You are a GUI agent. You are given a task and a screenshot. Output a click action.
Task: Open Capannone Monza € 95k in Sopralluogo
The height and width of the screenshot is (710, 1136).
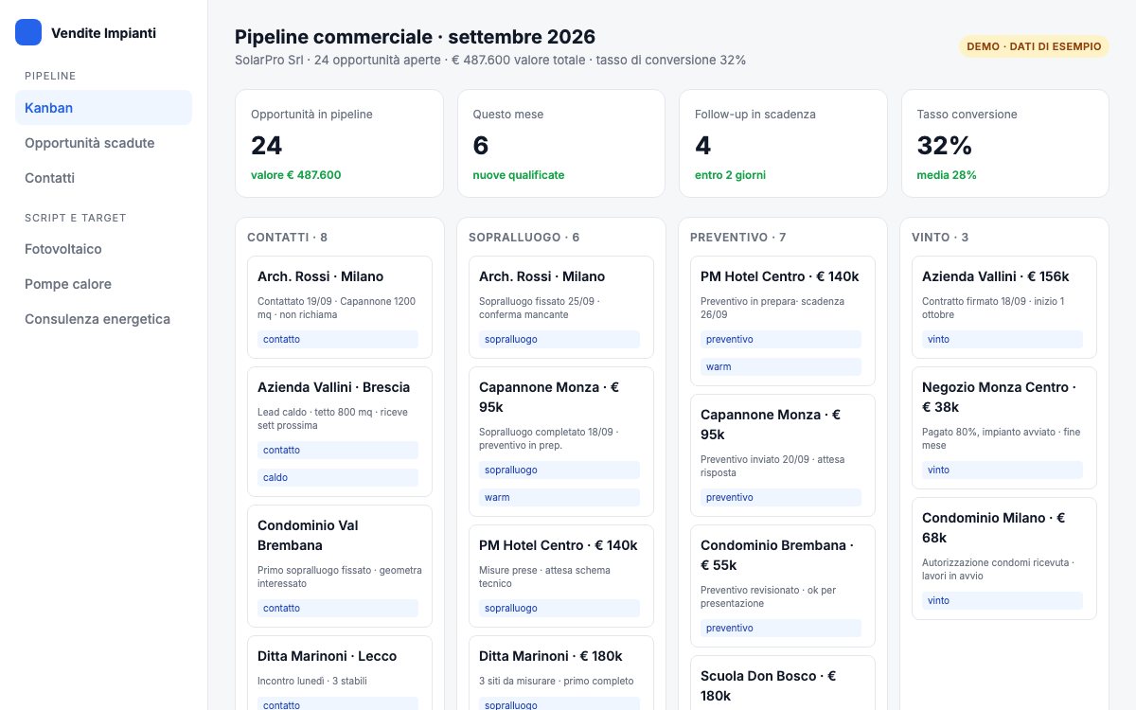coord(561,442)
